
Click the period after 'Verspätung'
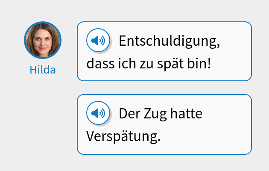click(158, 140)
